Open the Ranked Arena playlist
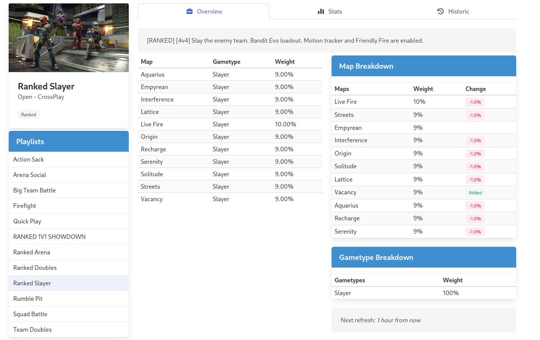This screenshot has width=540, height=340. coord(68,252)
